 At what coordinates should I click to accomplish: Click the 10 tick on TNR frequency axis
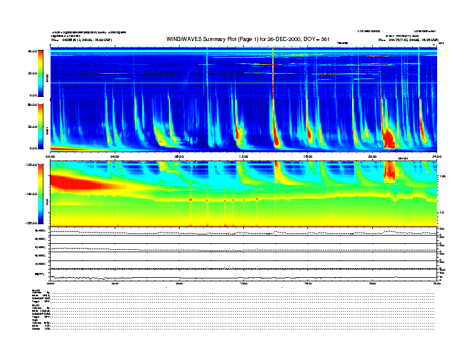(x=441, y=213)
